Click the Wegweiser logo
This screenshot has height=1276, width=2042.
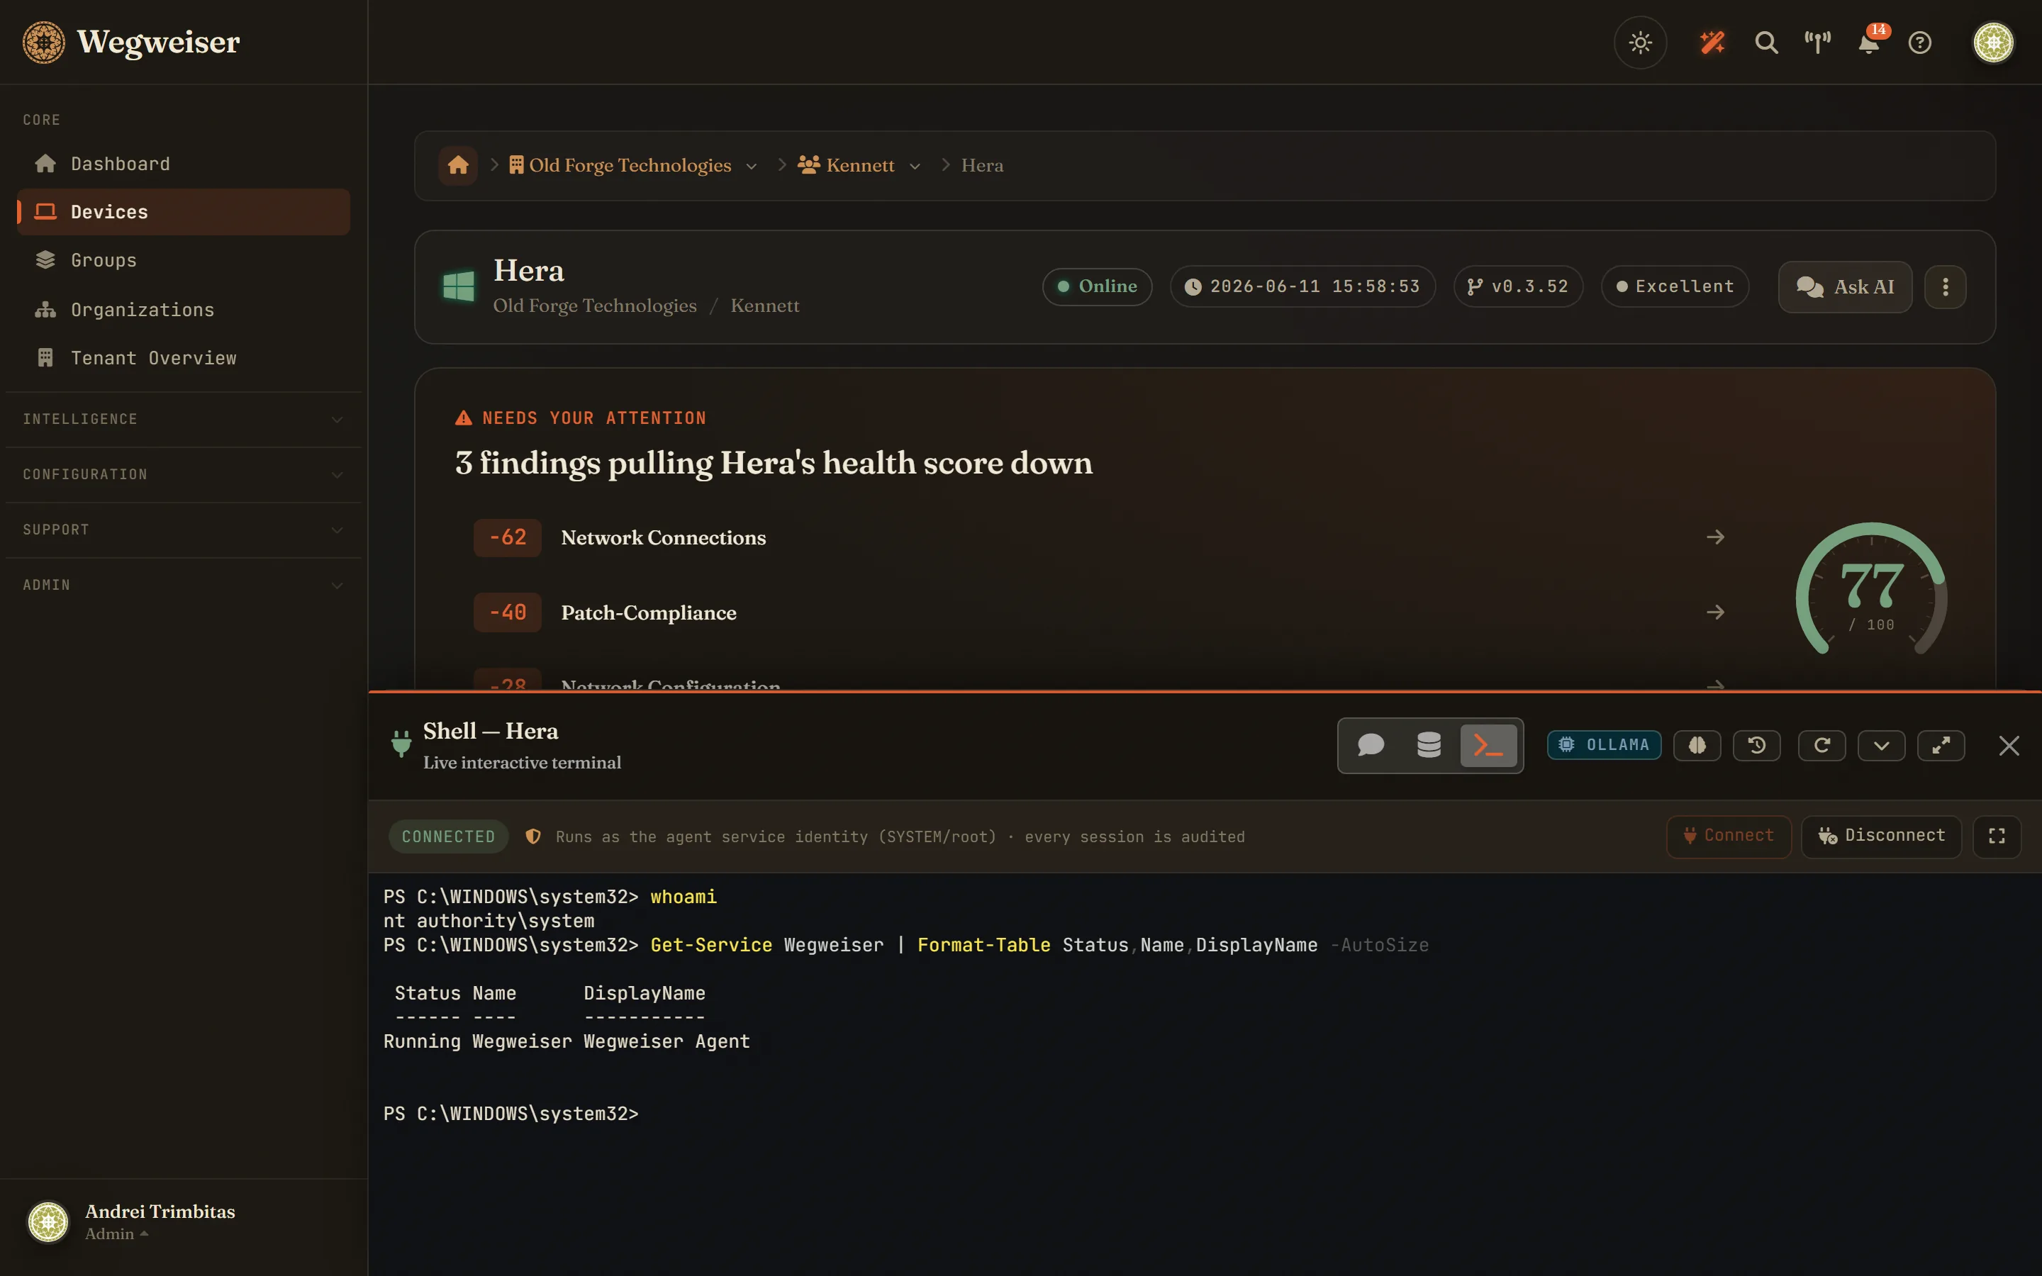132,43
